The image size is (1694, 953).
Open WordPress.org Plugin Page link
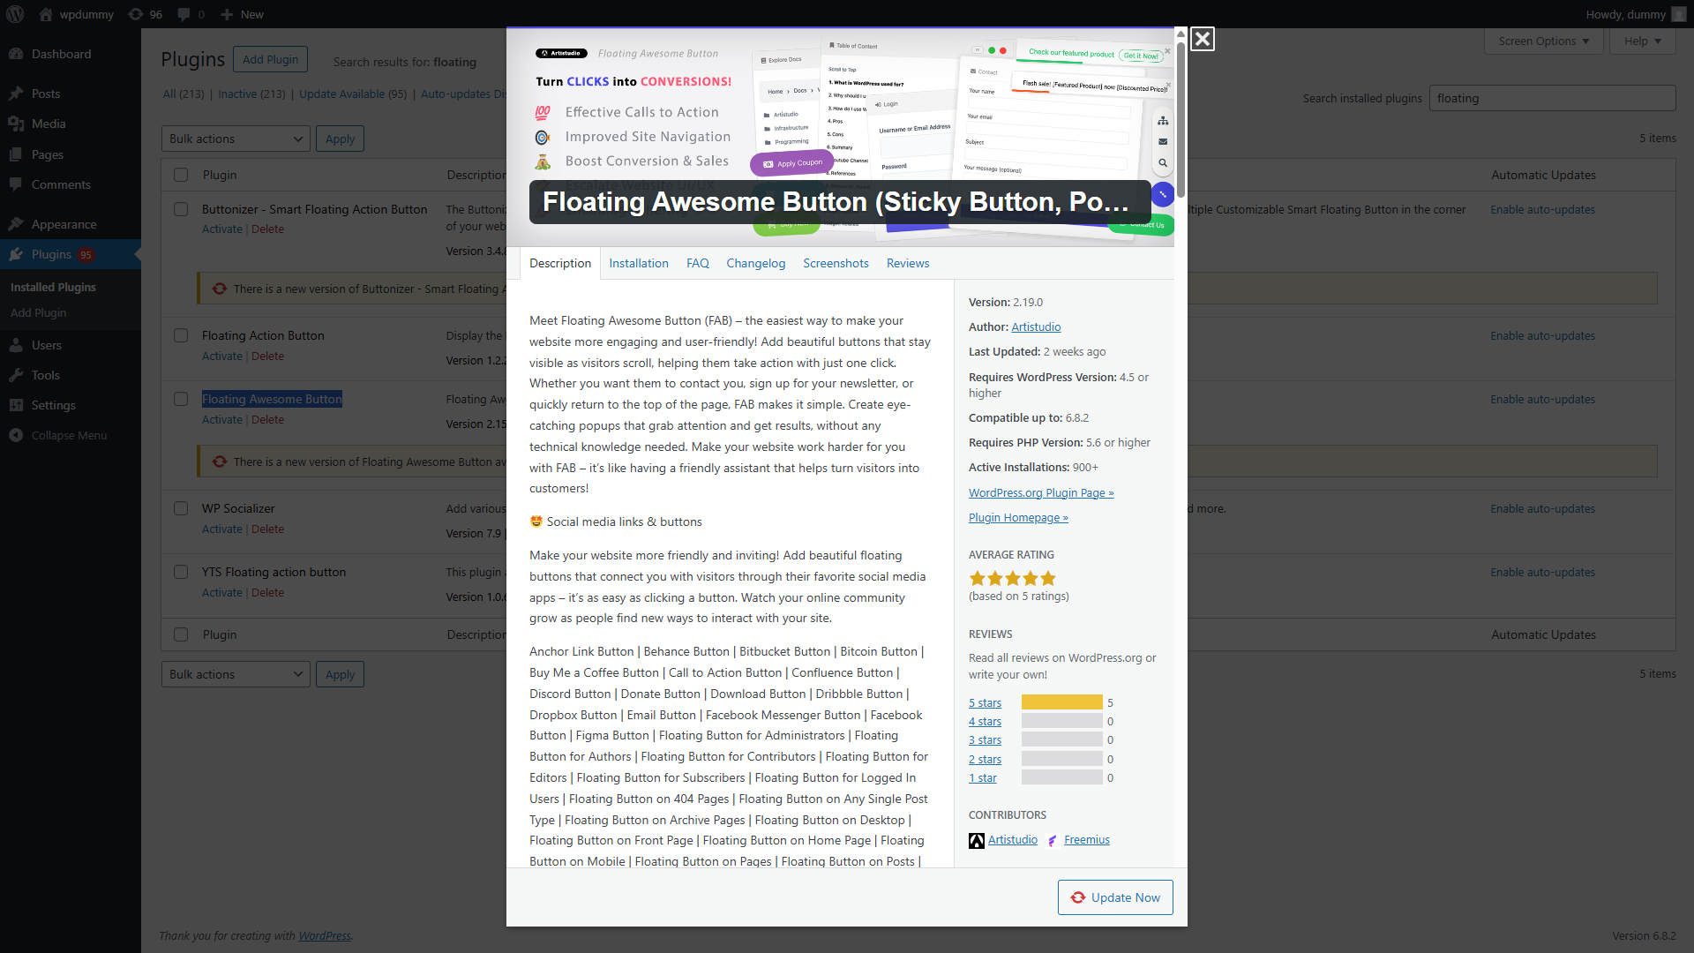click(1041, 492)
